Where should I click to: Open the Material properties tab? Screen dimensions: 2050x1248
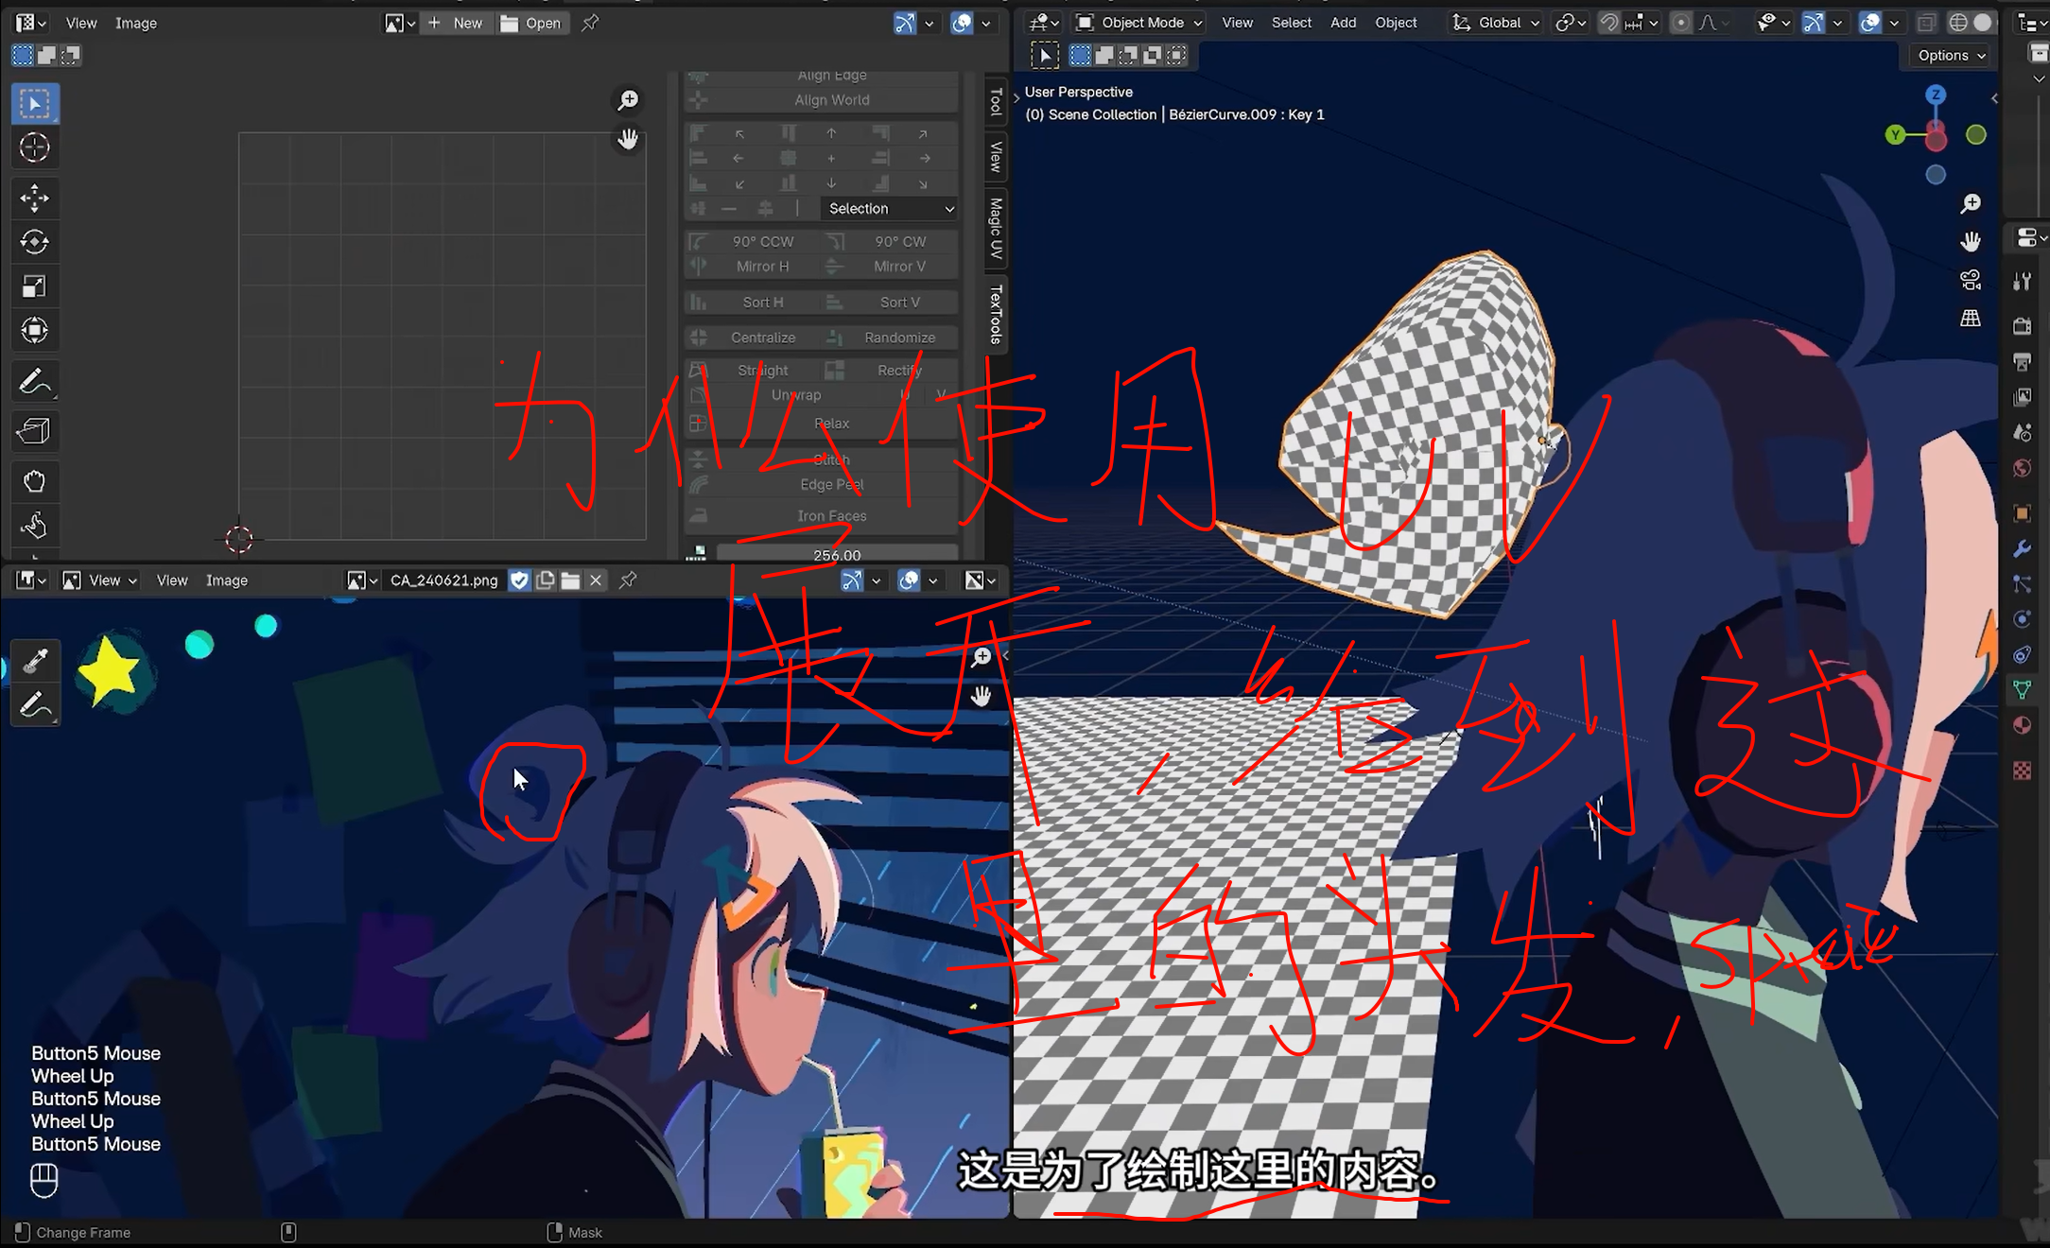click(x=2023, y=725)
